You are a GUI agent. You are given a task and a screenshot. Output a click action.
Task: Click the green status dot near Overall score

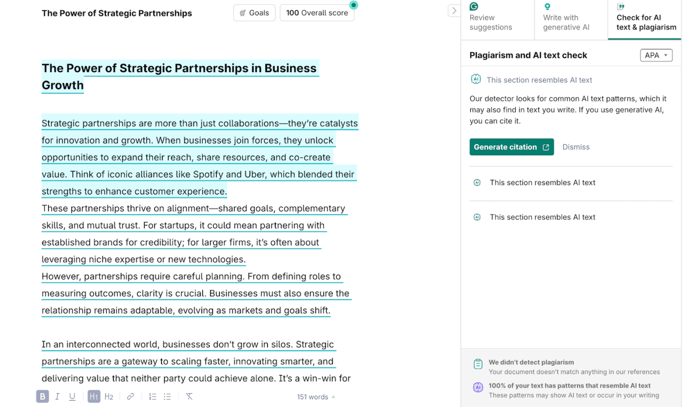353,5
